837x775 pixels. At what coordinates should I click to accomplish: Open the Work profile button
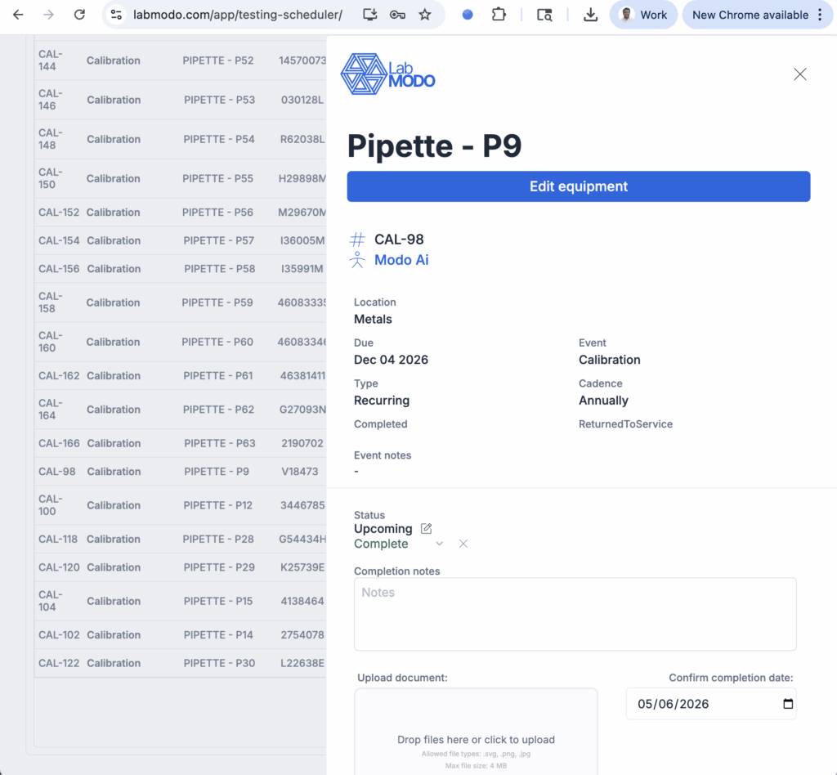point(644,15)
